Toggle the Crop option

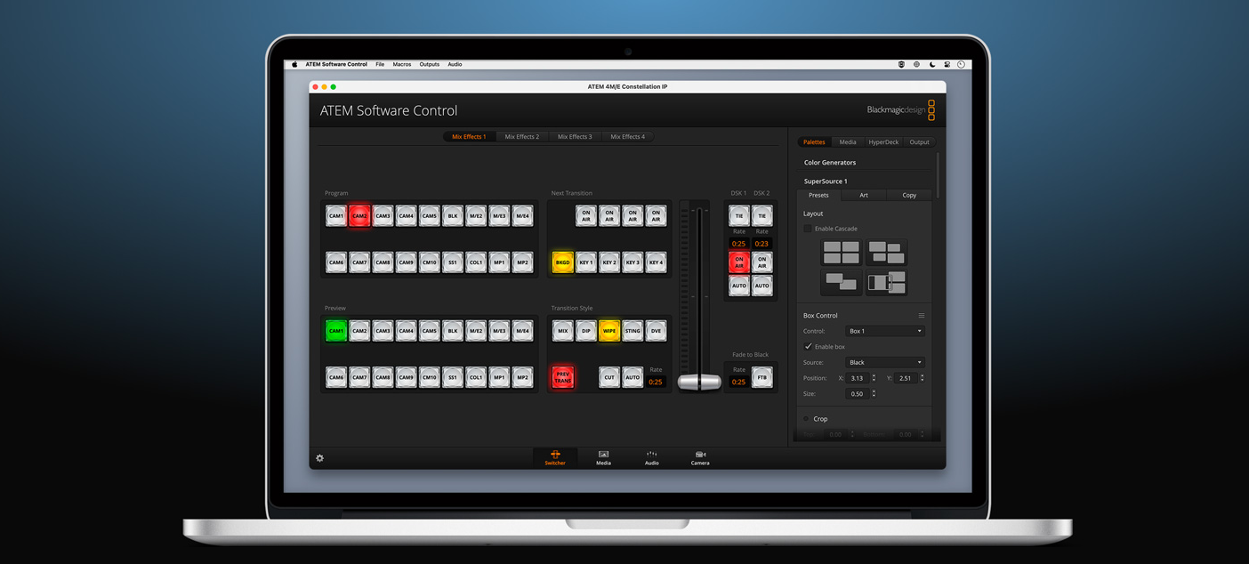[807, 419]
